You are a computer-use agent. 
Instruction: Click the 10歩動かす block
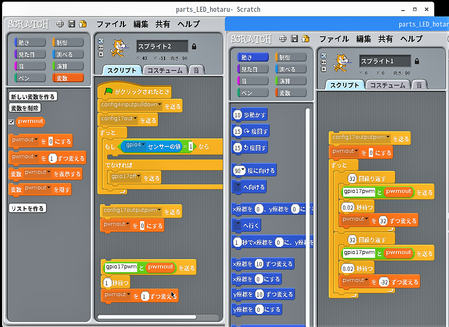click(249, 115)
